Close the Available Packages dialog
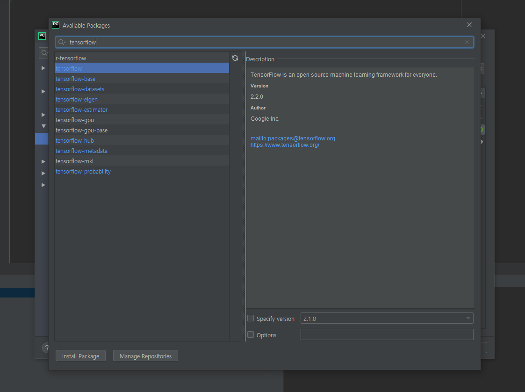This screenshot has width=525, height=392. (469, 25)
